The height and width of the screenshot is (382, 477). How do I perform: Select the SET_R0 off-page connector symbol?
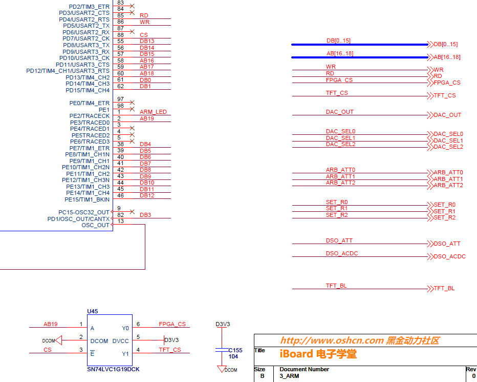click(x=430, y=205)
